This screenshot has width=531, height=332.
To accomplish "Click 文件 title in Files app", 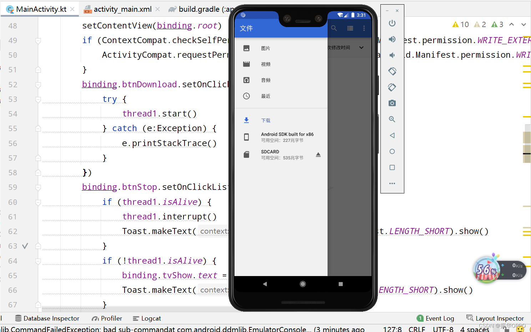I will point(246,28).
